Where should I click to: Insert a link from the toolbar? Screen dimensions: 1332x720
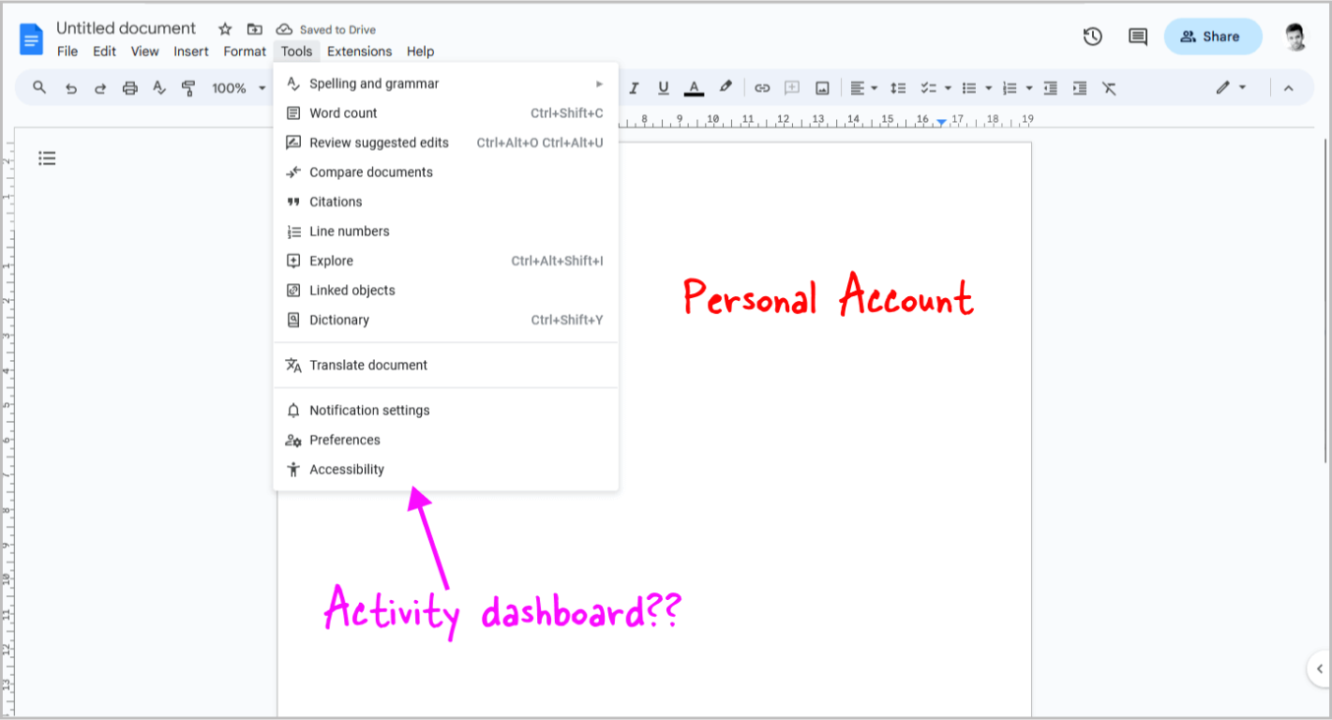pyautogui.click(x=761, y=88)
